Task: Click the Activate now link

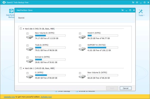Action: point(46,97)
